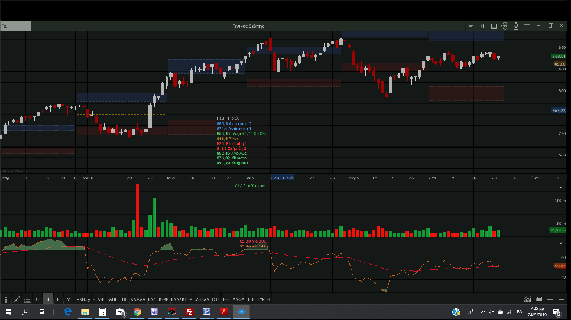571x320 pixels.
Task: Open the indicators chart icon bottom right
Action: point(527,300)
